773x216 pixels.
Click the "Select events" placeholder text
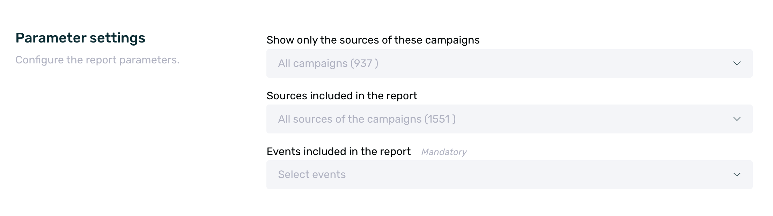click(x=311, y=175)
